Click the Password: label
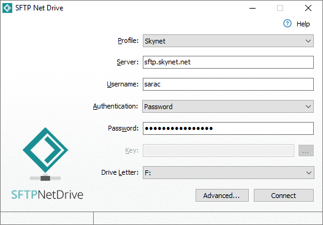 (123, 128)
